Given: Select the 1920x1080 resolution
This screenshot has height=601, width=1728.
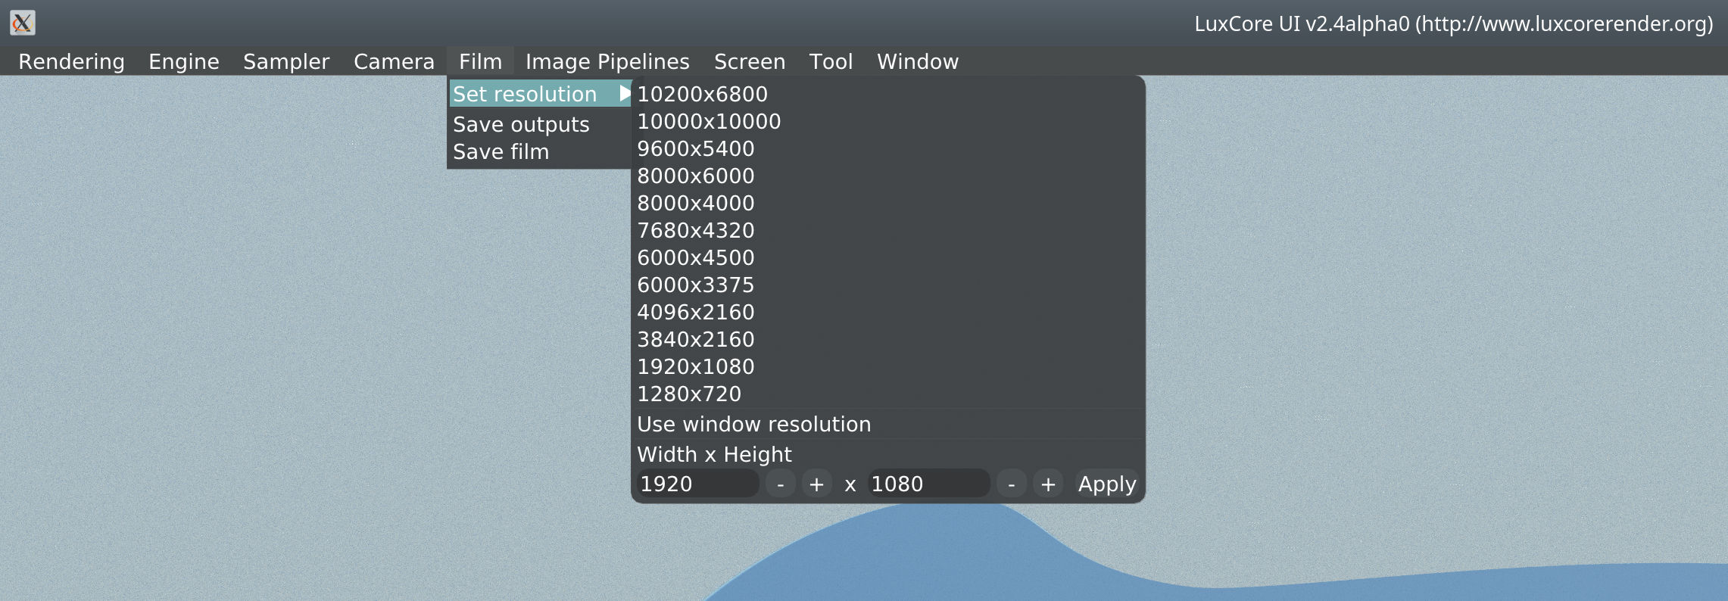Looking at the screenshot, I should (888, 366).
